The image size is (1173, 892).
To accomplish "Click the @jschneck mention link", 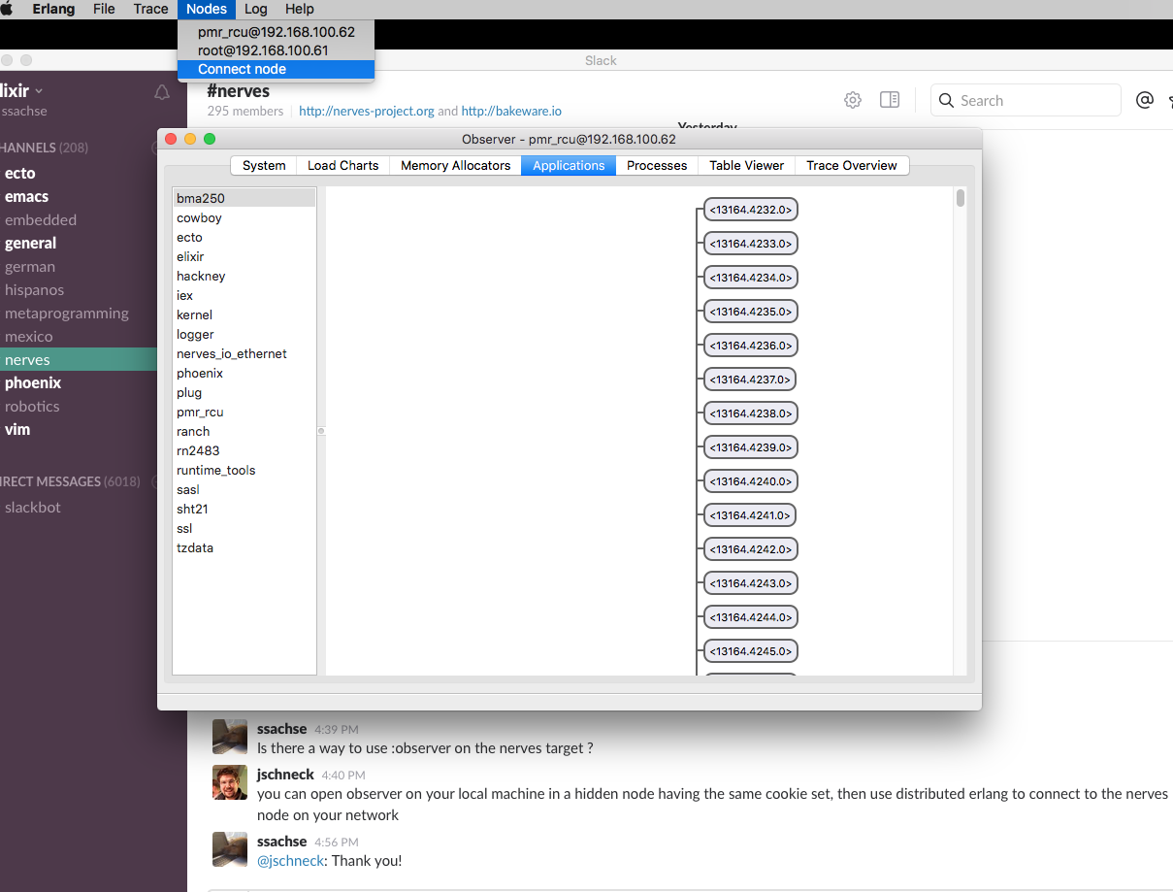I will coord(291,861).
